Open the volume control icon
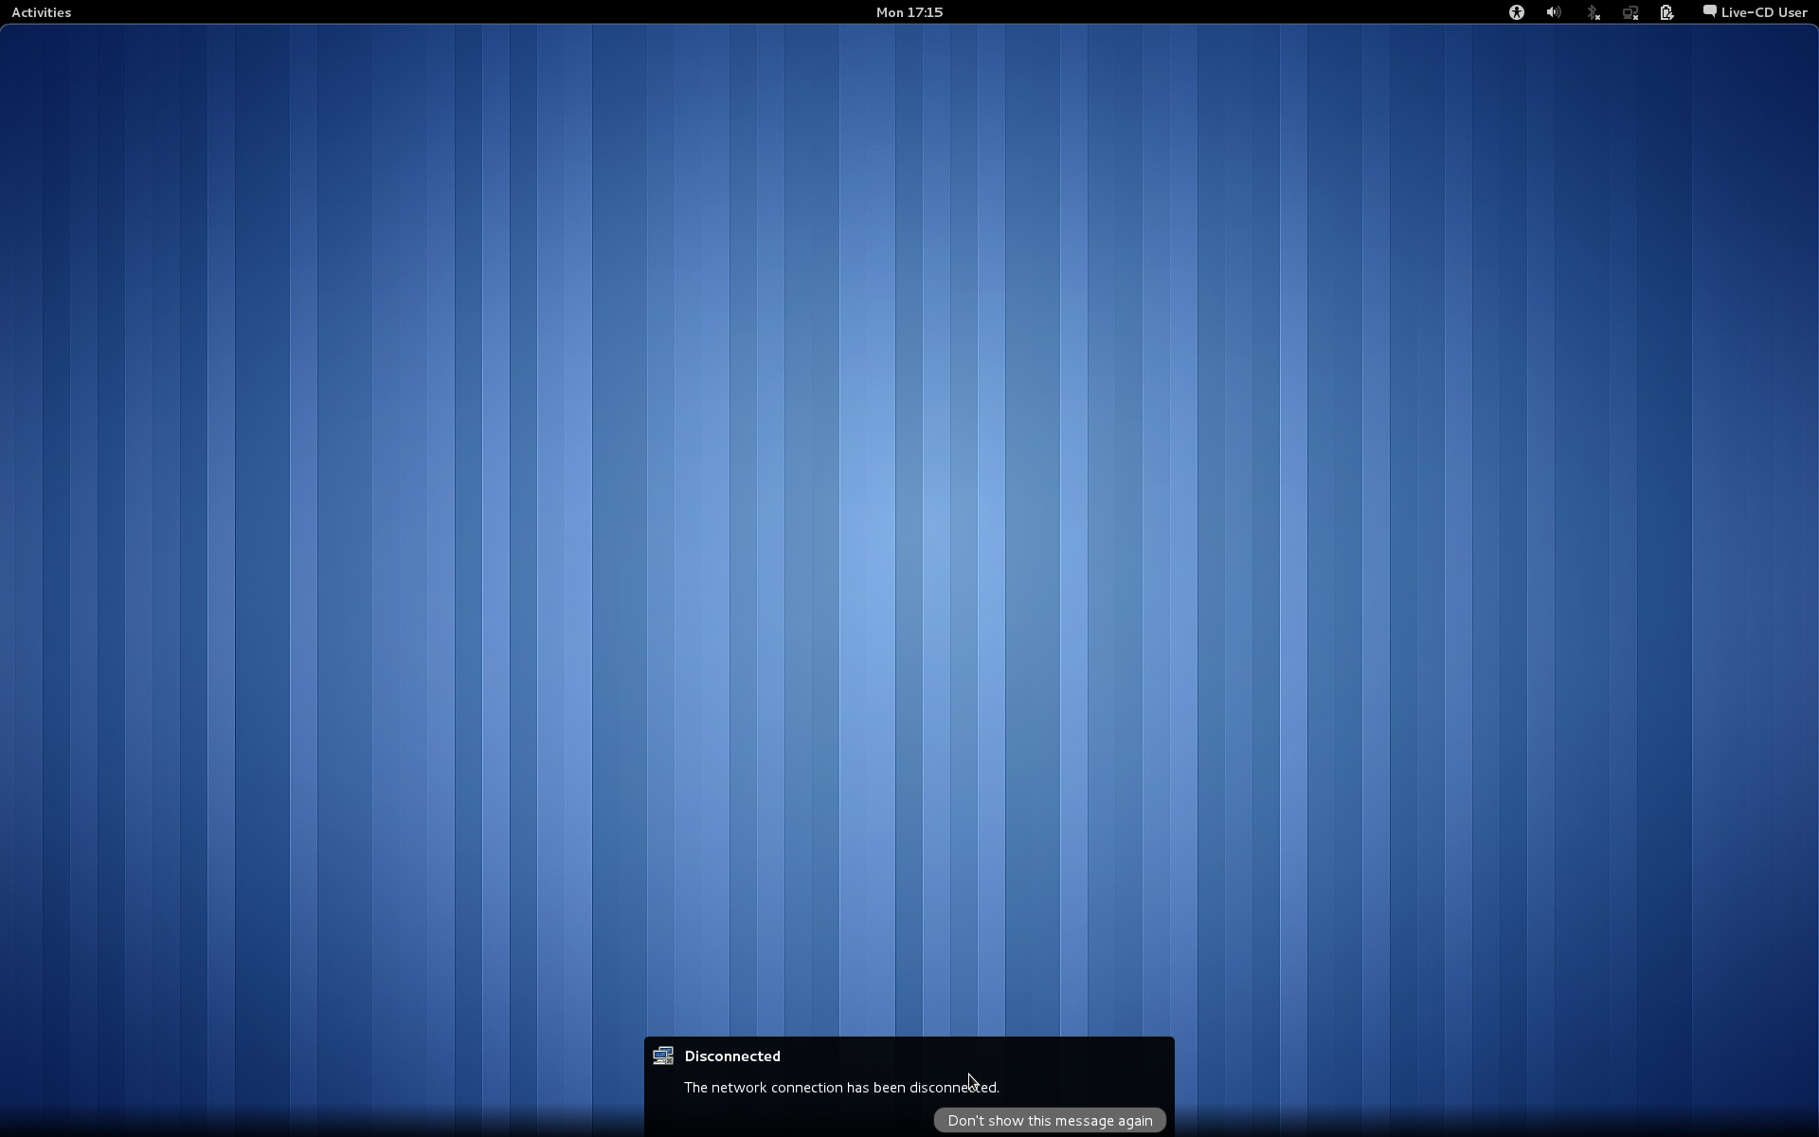Image resolution: width=1819 pixels, height=1137 pixels. click(x=1553, y=12)
